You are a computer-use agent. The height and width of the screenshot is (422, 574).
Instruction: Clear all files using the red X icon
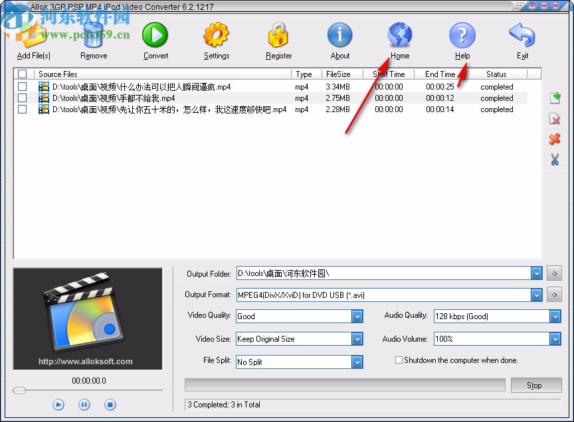point(555,139)
